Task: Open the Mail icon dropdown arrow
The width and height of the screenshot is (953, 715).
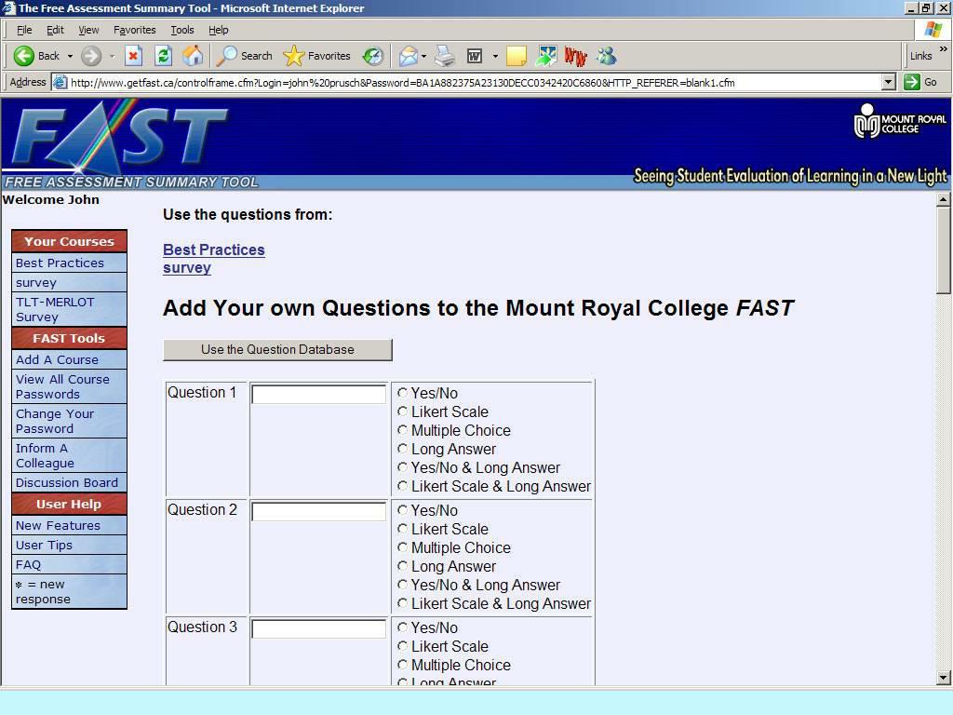Action: pyautogui.click(x=423, y=56)
